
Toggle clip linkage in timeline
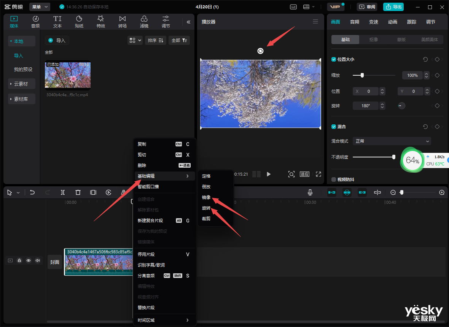tap(362, 192)
